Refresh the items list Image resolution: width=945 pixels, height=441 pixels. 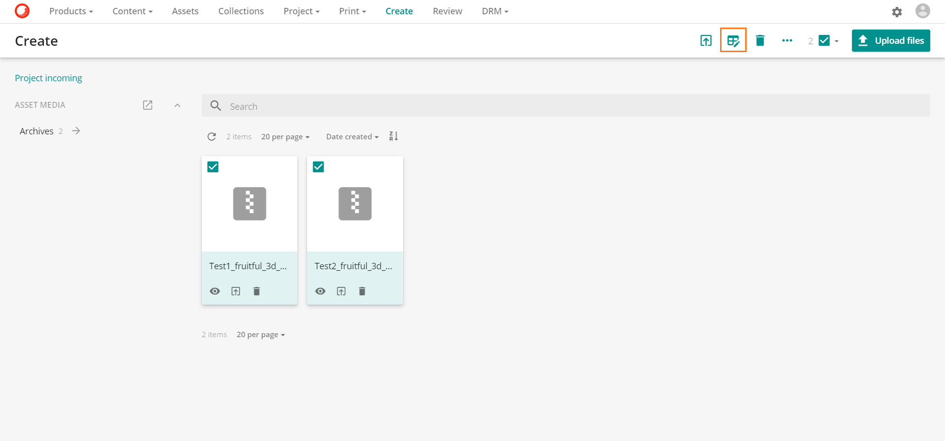(212, 137)
